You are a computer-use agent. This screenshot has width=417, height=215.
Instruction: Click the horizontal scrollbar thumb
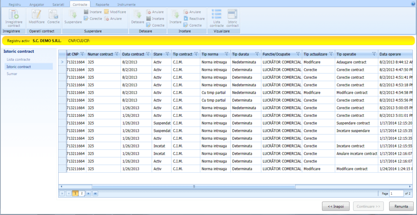193,186
